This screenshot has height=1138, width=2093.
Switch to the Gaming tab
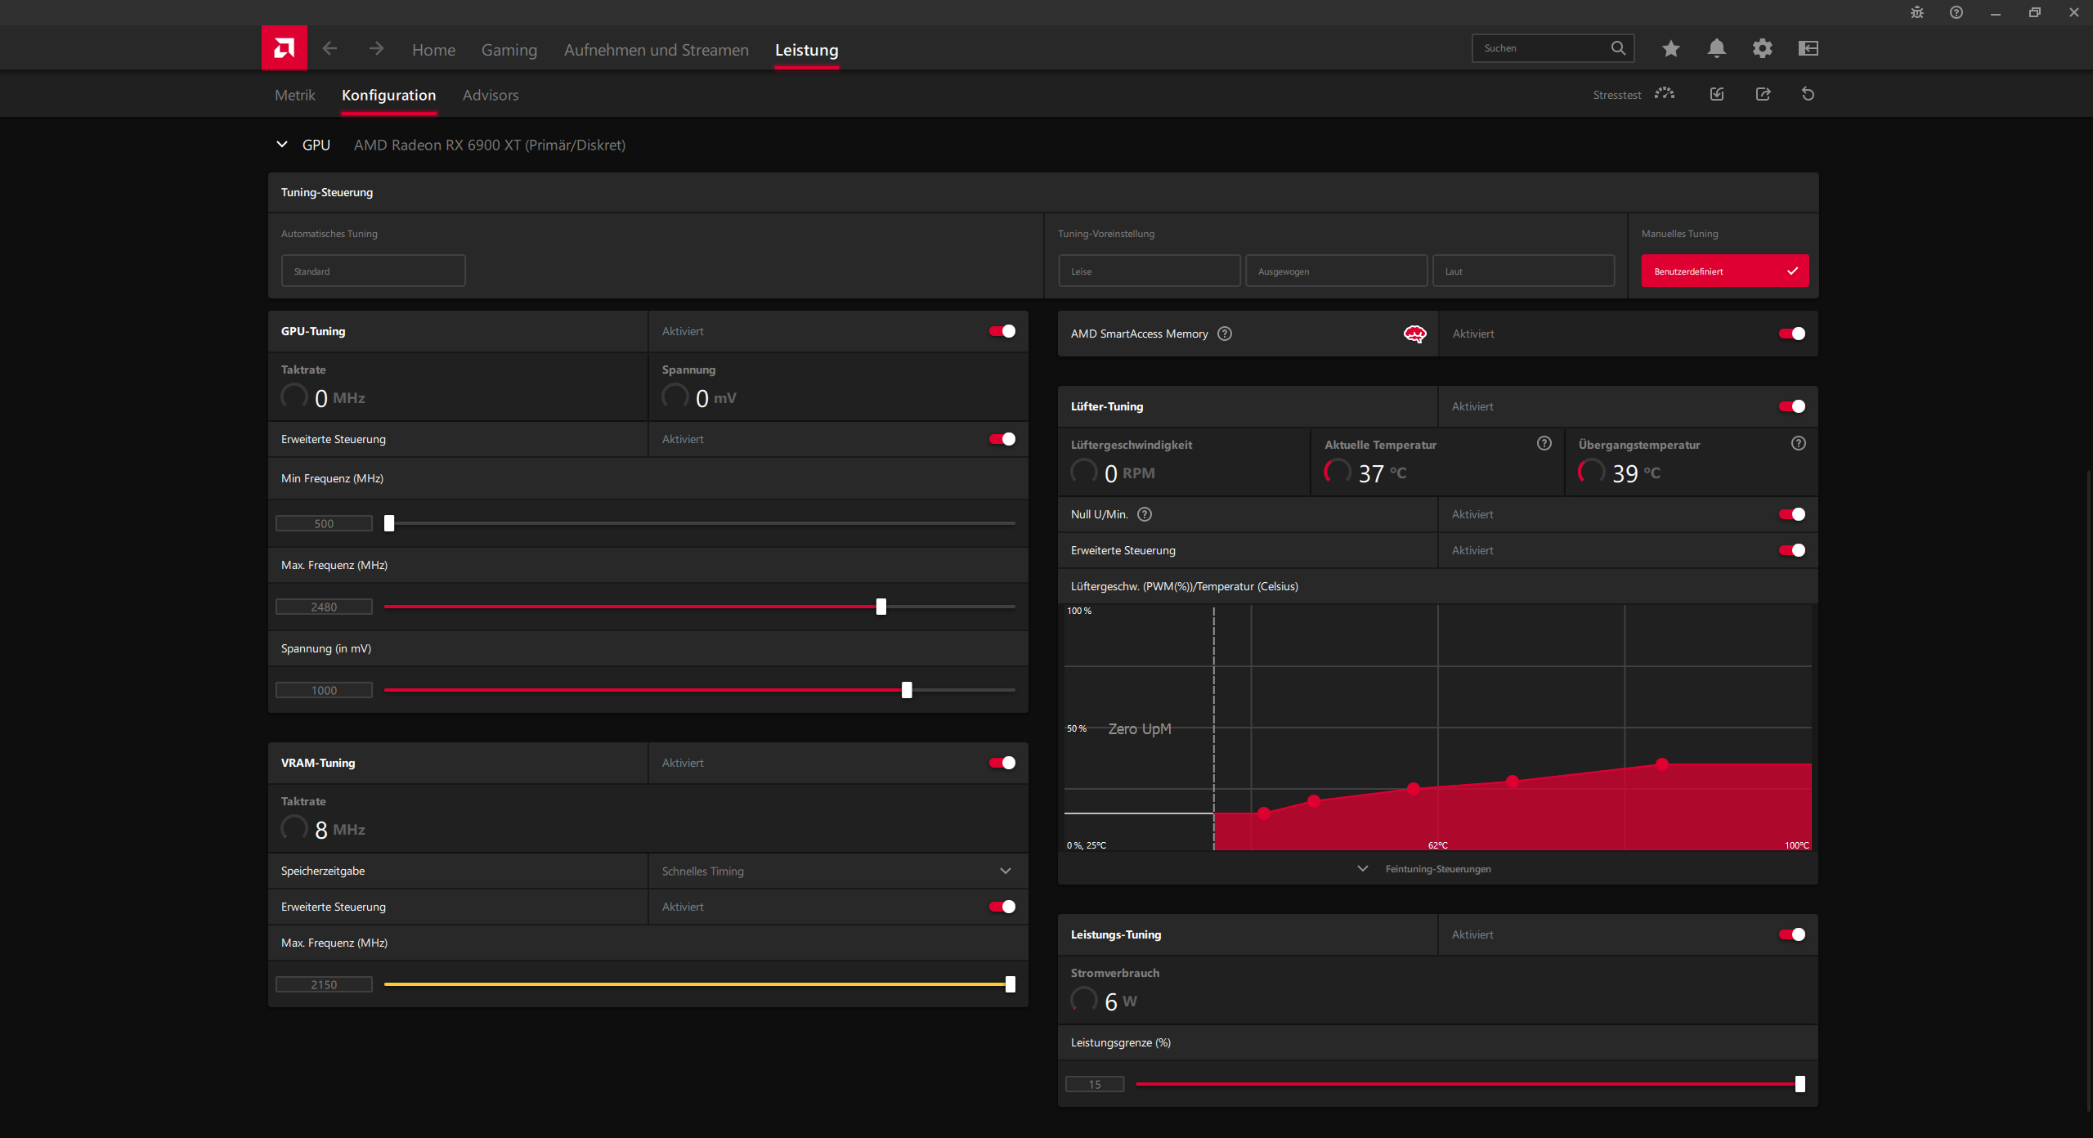[x=509, y=50]
